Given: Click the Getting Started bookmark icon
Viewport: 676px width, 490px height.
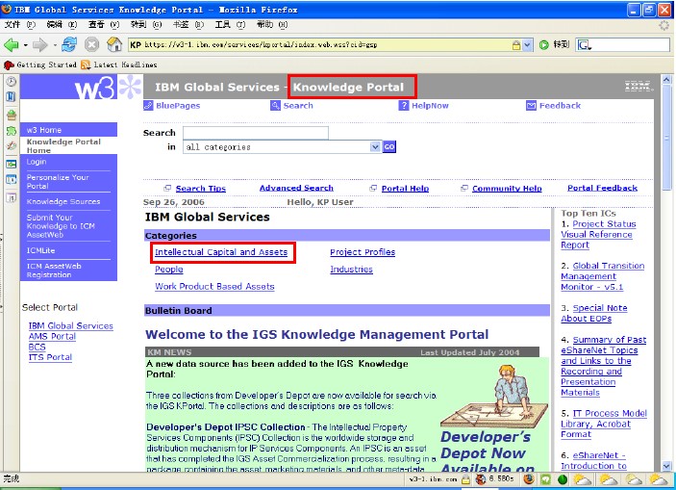Looking at the screenshot, I should pos(9,65).
